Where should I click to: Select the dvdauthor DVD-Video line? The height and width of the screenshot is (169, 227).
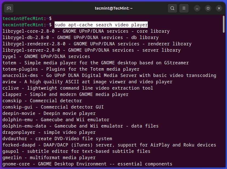pyautogui.click(x=57, y=138)
